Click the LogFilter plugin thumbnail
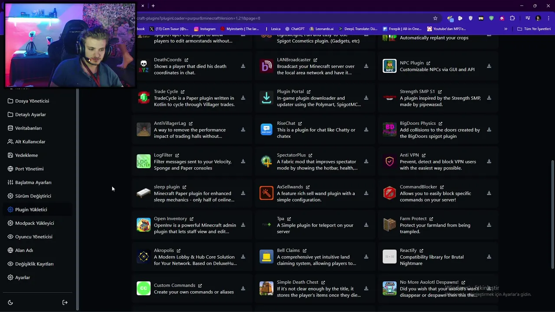The height and width of the screenshot is (312, 555). click(x=144, y=161)
